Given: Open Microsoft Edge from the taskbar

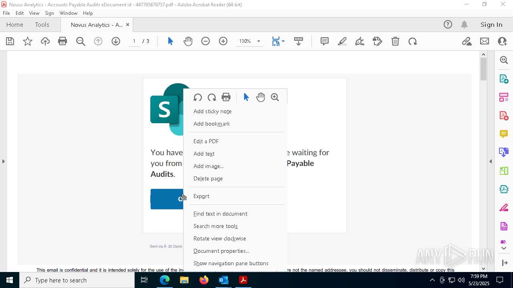Looking at the screenshot, I should coord(165,280).
